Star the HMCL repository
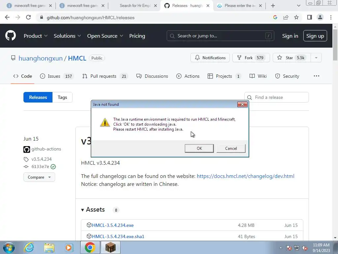The height and width of the screenshot is (254, 338). [x=292, y=58]
